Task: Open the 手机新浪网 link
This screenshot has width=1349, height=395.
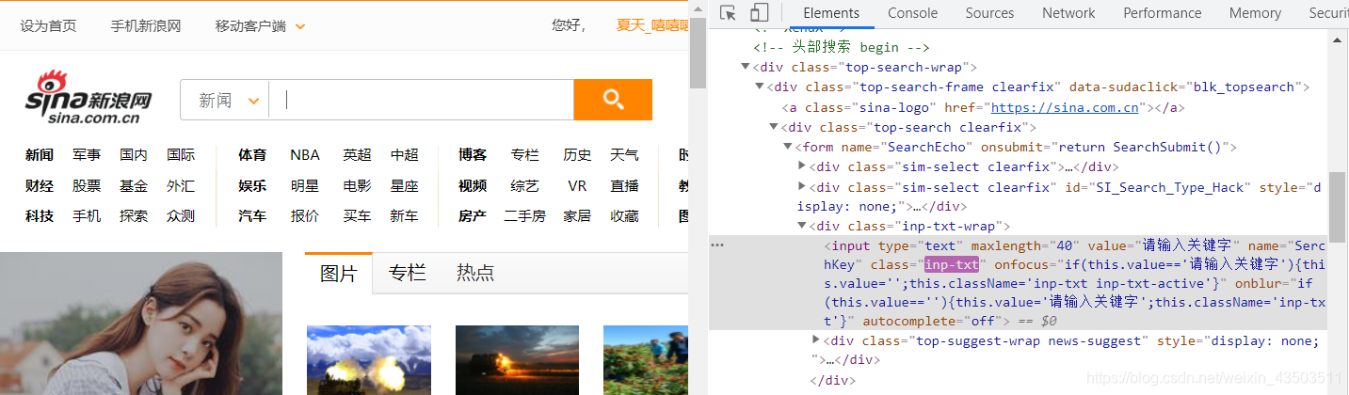Action: coord(146,25)
